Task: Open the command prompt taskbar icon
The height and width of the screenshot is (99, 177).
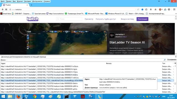Action: coord(67,97)
